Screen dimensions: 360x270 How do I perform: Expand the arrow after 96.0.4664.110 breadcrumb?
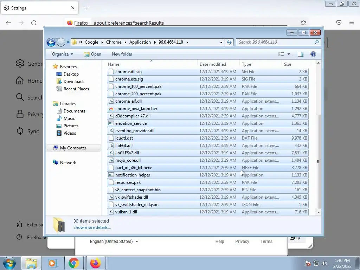(x=187, y=42)
